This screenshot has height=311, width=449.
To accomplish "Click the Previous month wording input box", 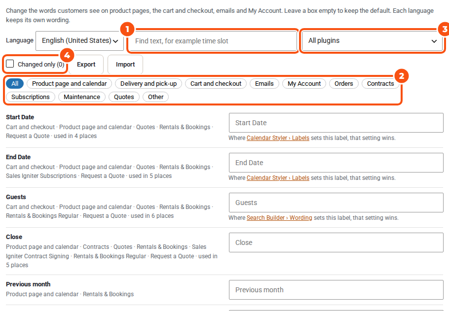I will [x=336, y=290].
